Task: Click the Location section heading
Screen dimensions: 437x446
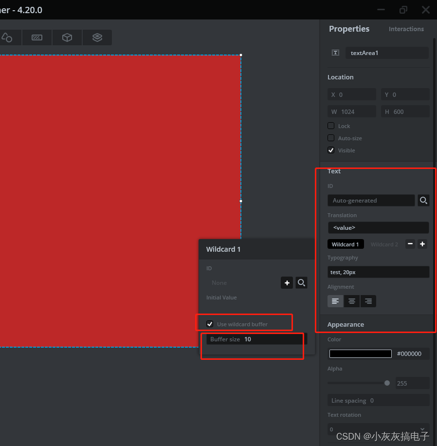Action: pos(340,77)
